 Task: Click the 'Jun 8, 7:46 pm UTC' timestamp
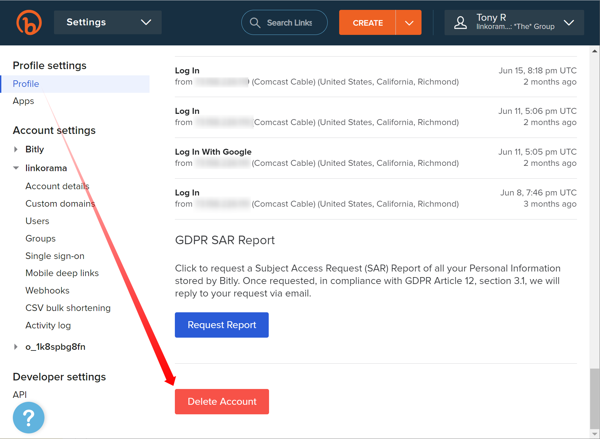point(538,193)
